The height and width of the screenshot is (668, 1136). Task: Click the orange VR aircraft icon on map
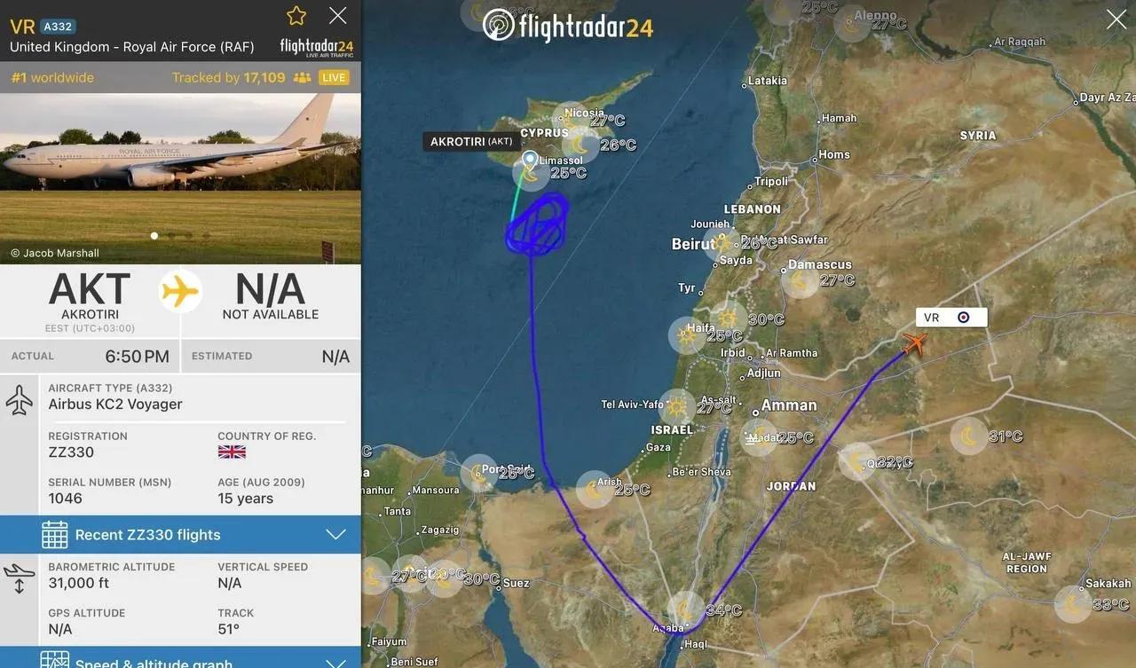(x=913, y=343)
